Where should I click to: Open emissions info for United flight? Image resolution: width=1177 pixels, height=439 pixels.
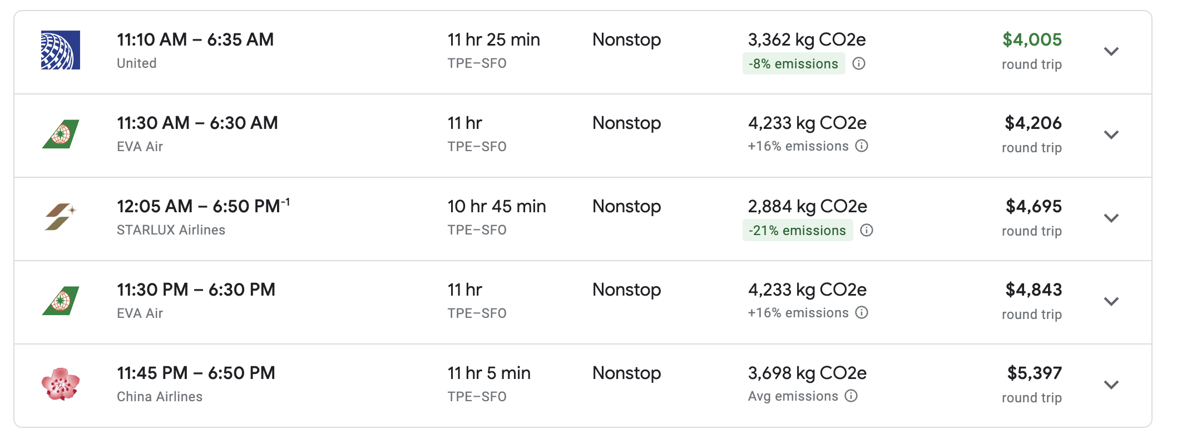[x=859, y=63]
